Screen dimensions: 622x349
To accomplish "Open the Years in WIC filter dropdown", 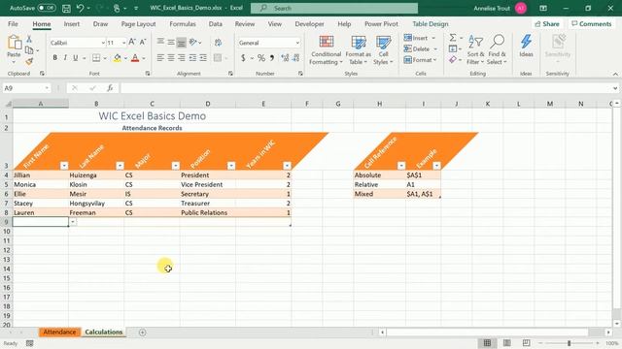I will click(x=287, y=166).
